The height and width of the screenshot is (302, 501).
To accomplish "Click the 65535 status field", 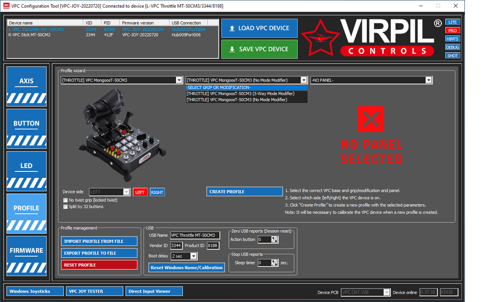I will (x=449, y=292).
